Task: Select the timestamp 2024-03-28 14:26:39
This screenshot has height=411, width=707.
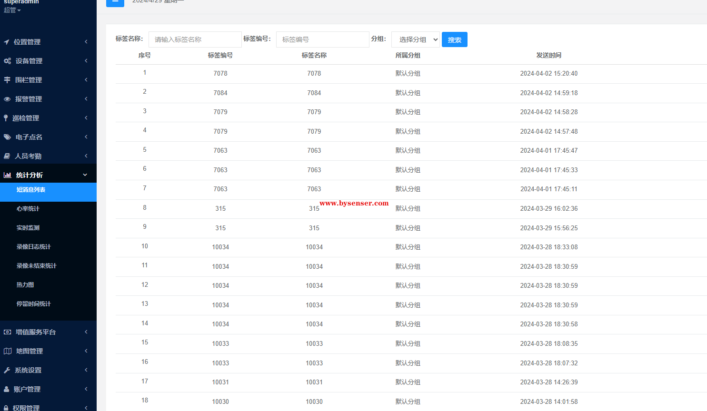Action: [x=549, y=382]
